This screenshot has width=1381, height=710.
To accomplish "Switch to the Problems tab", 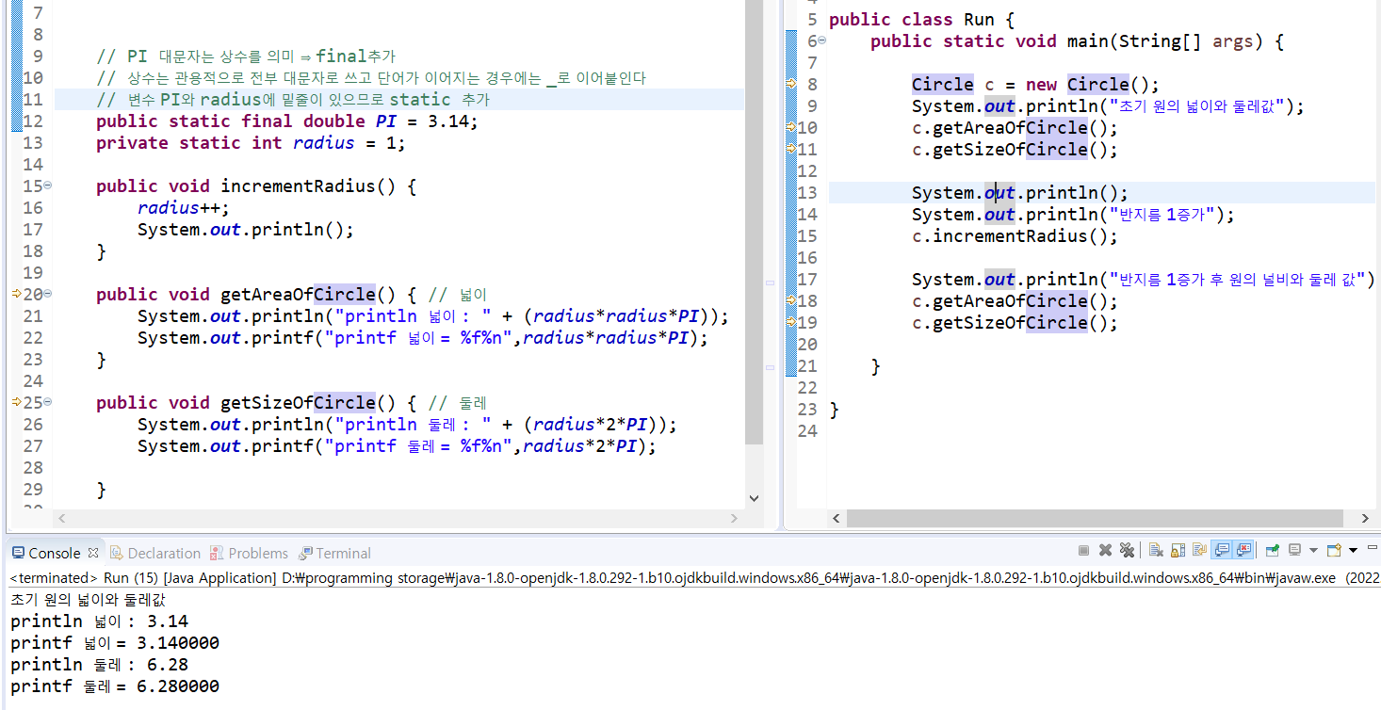I will [249, 553].
